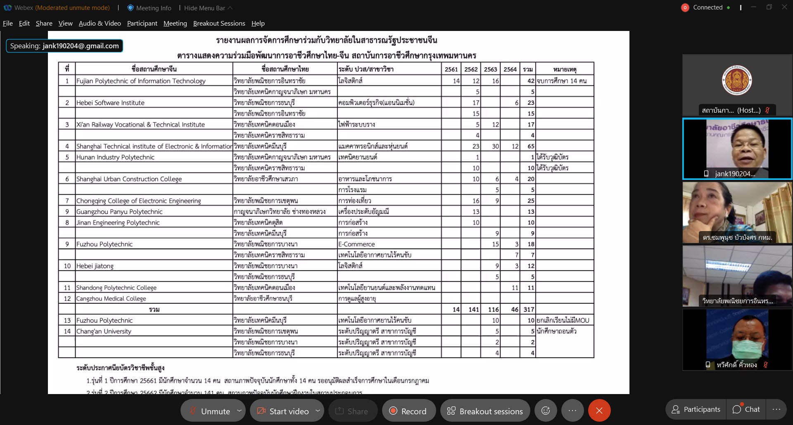
Task: Open the File menu
Action: coord(8,24)
